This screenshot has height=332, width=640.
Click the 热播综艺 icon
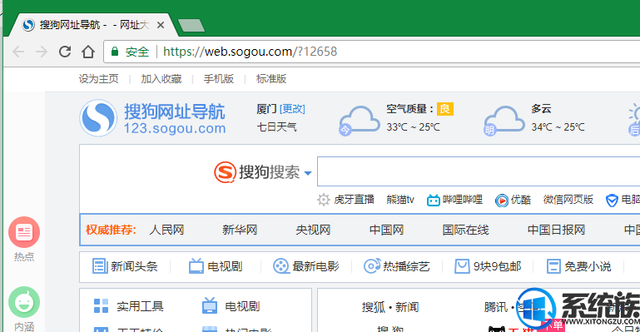[372, 266]
